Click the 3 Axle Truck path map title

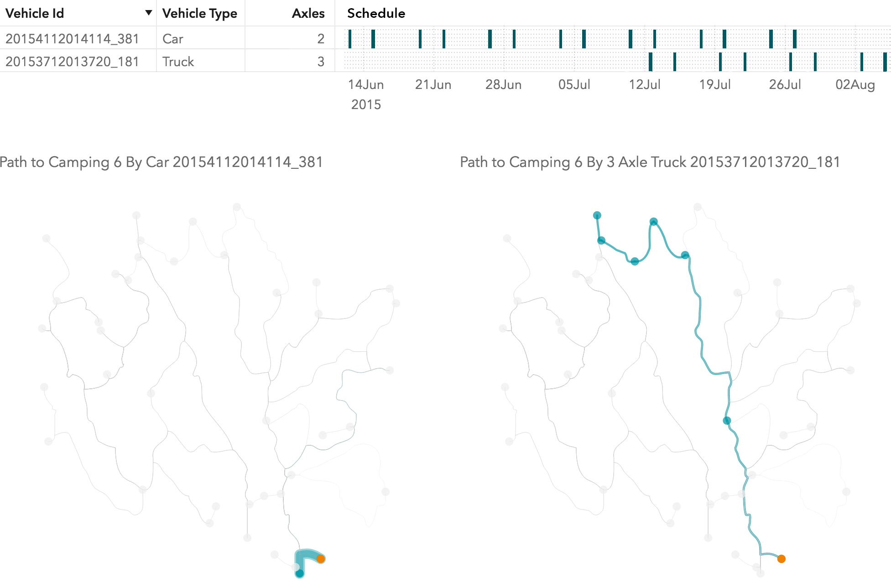tap(650, 162)
